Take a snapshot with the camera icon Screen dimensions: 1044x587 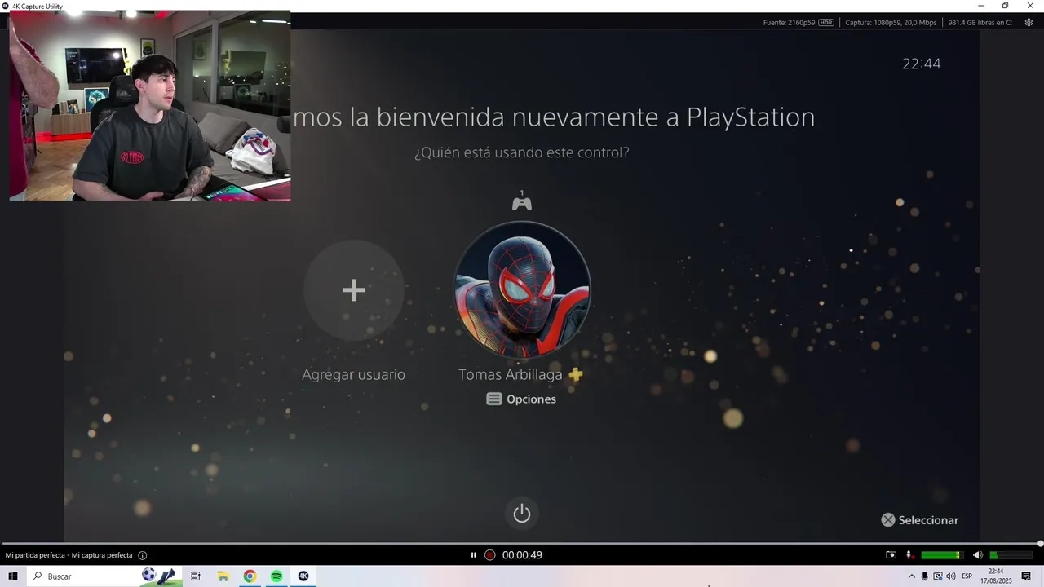coord(891,555)
